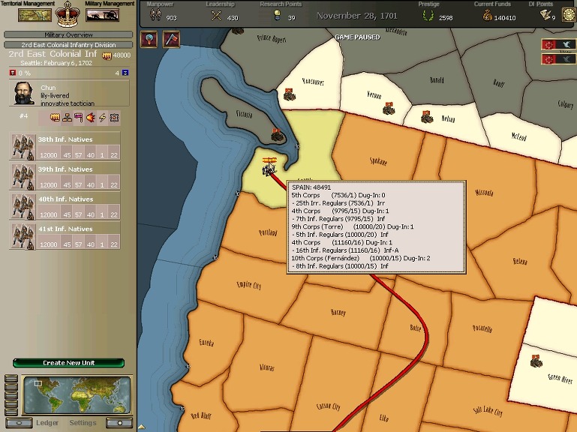Click the red flag icon next to 0 %
Screen dimensions: 577x432
coord(13,73)
